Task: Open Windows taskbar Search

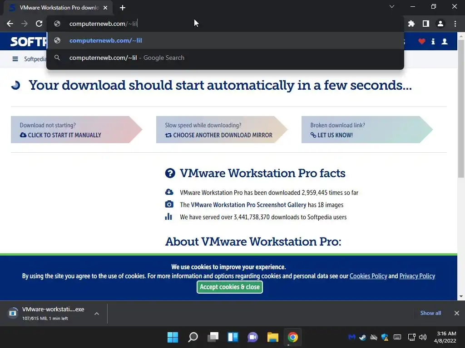Action: pos(193,337)
